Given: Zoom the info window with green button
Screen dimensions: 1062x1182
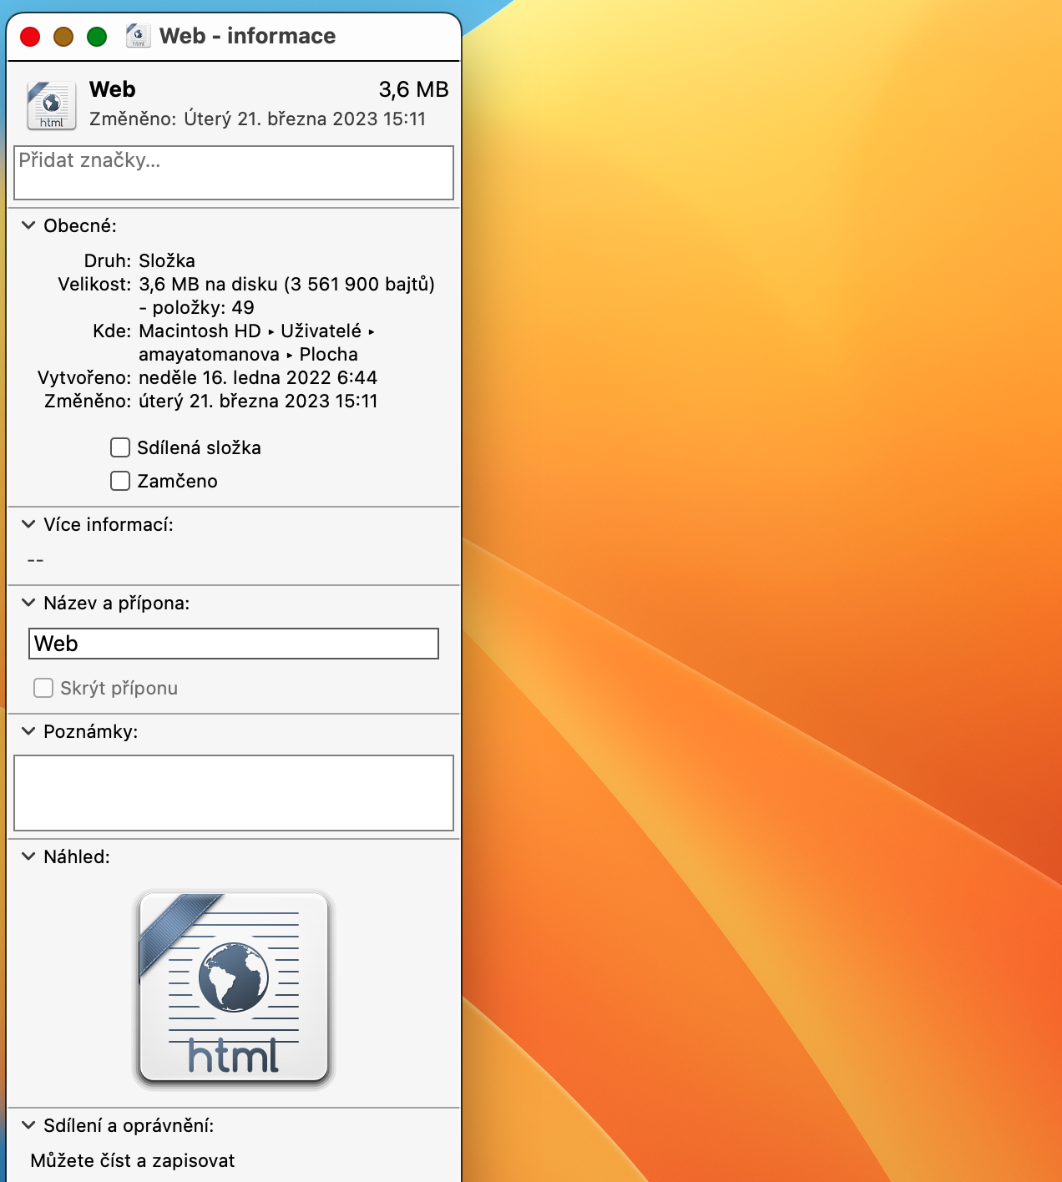Looking at the screenshot, I should (97, 37).
